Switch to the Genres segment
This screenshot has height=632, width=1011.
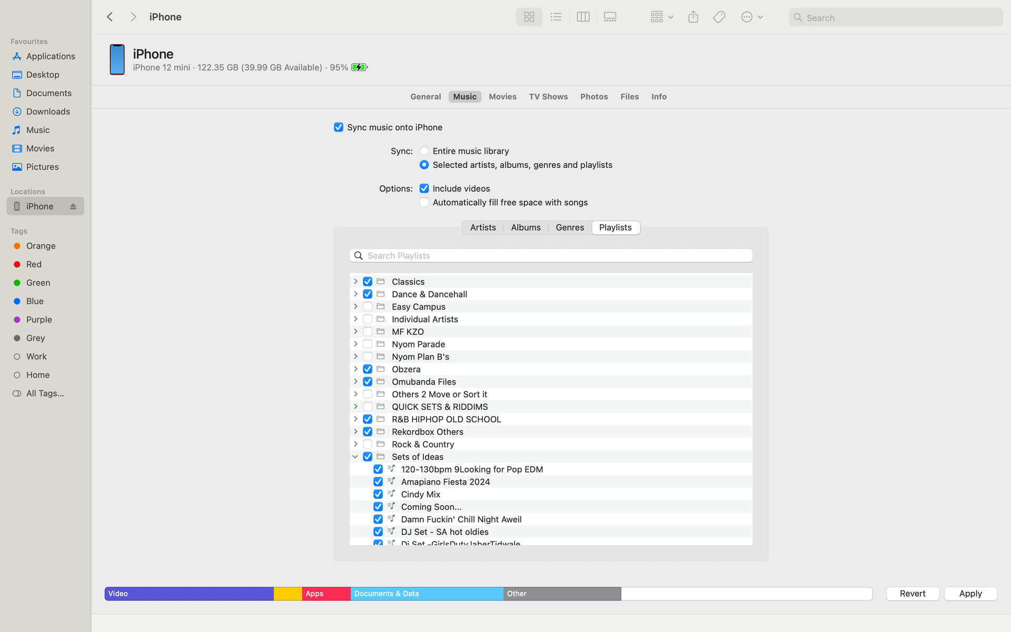[x=570, y=228]
